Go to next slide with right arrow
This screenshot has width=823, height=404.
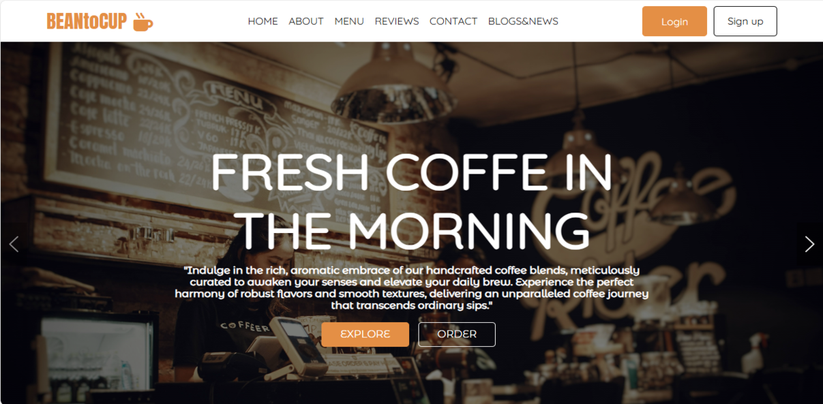(809, 244)
